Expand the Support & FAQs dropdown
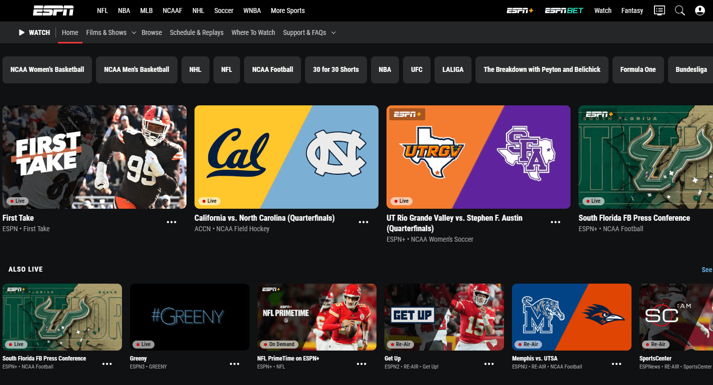This screenshot has width=713, height=385. (309, 32)
